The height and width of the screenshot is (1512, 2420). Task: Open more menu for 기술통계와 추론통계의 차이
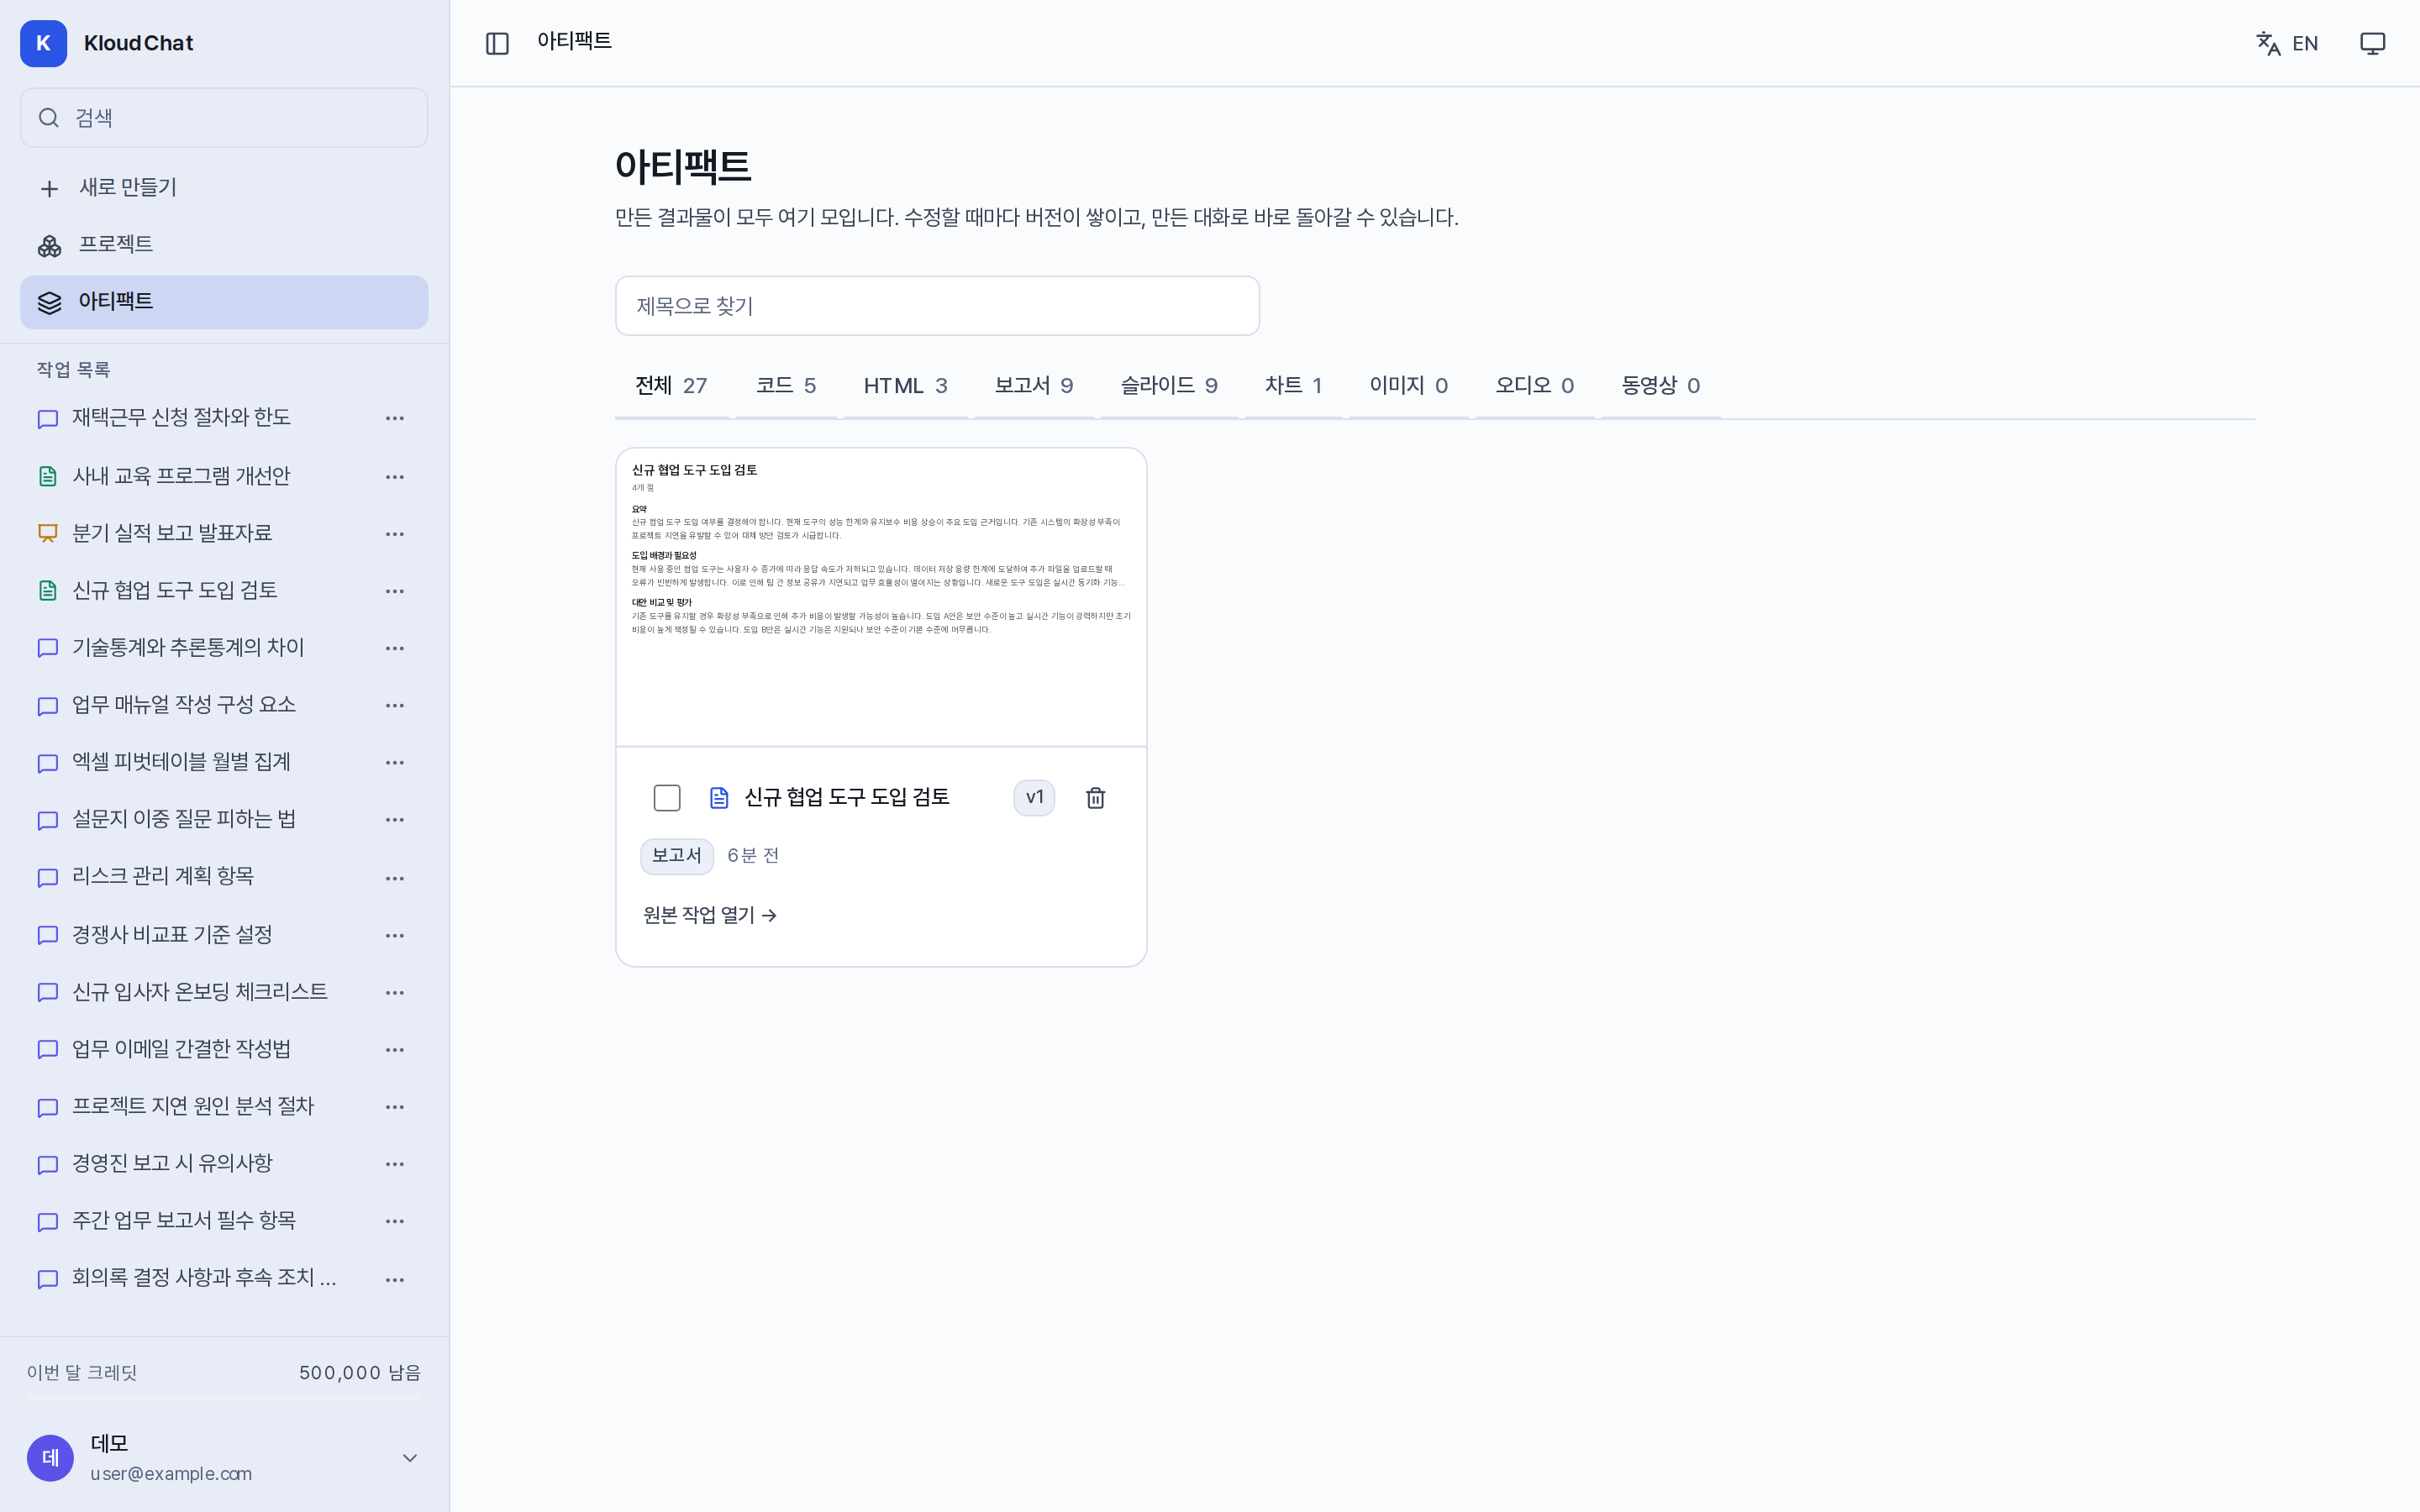click(x=395, y=648)
